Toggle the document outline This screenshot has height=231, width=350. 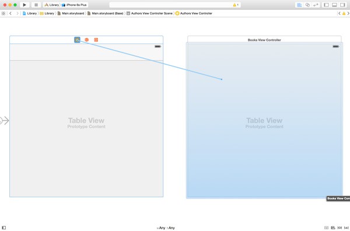pyautogui.click(x=4, y=228)
